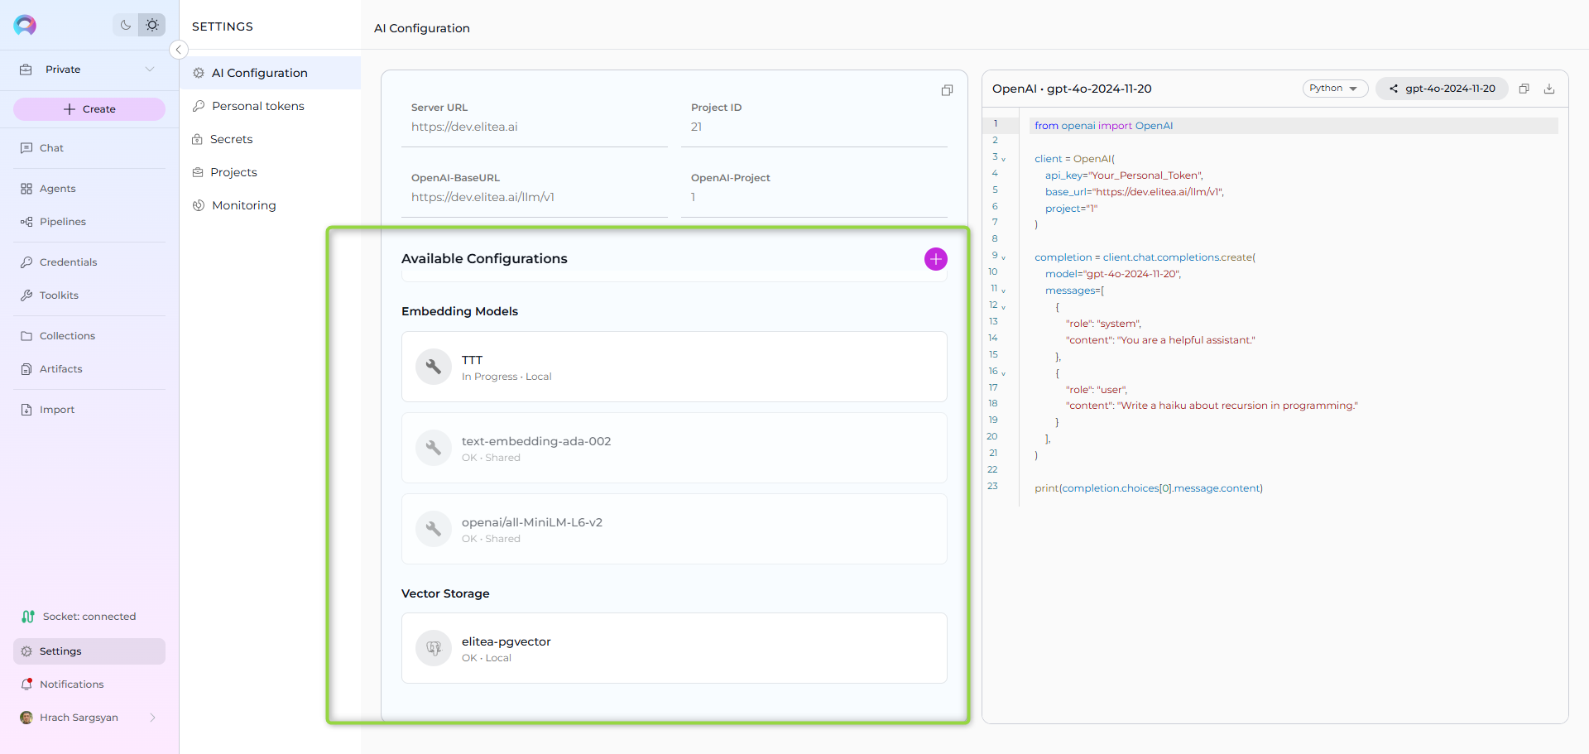Click the wrench icon on TTT card
This screenshot has height=754, width=1589.
pyautogui.click(x=434, y=367)
